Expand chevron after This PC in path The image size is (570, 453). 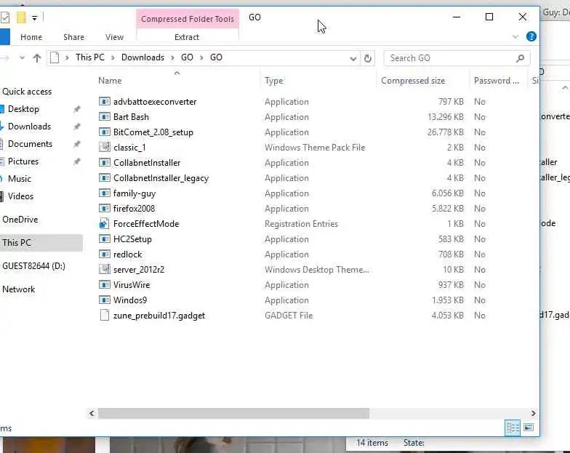113,58
